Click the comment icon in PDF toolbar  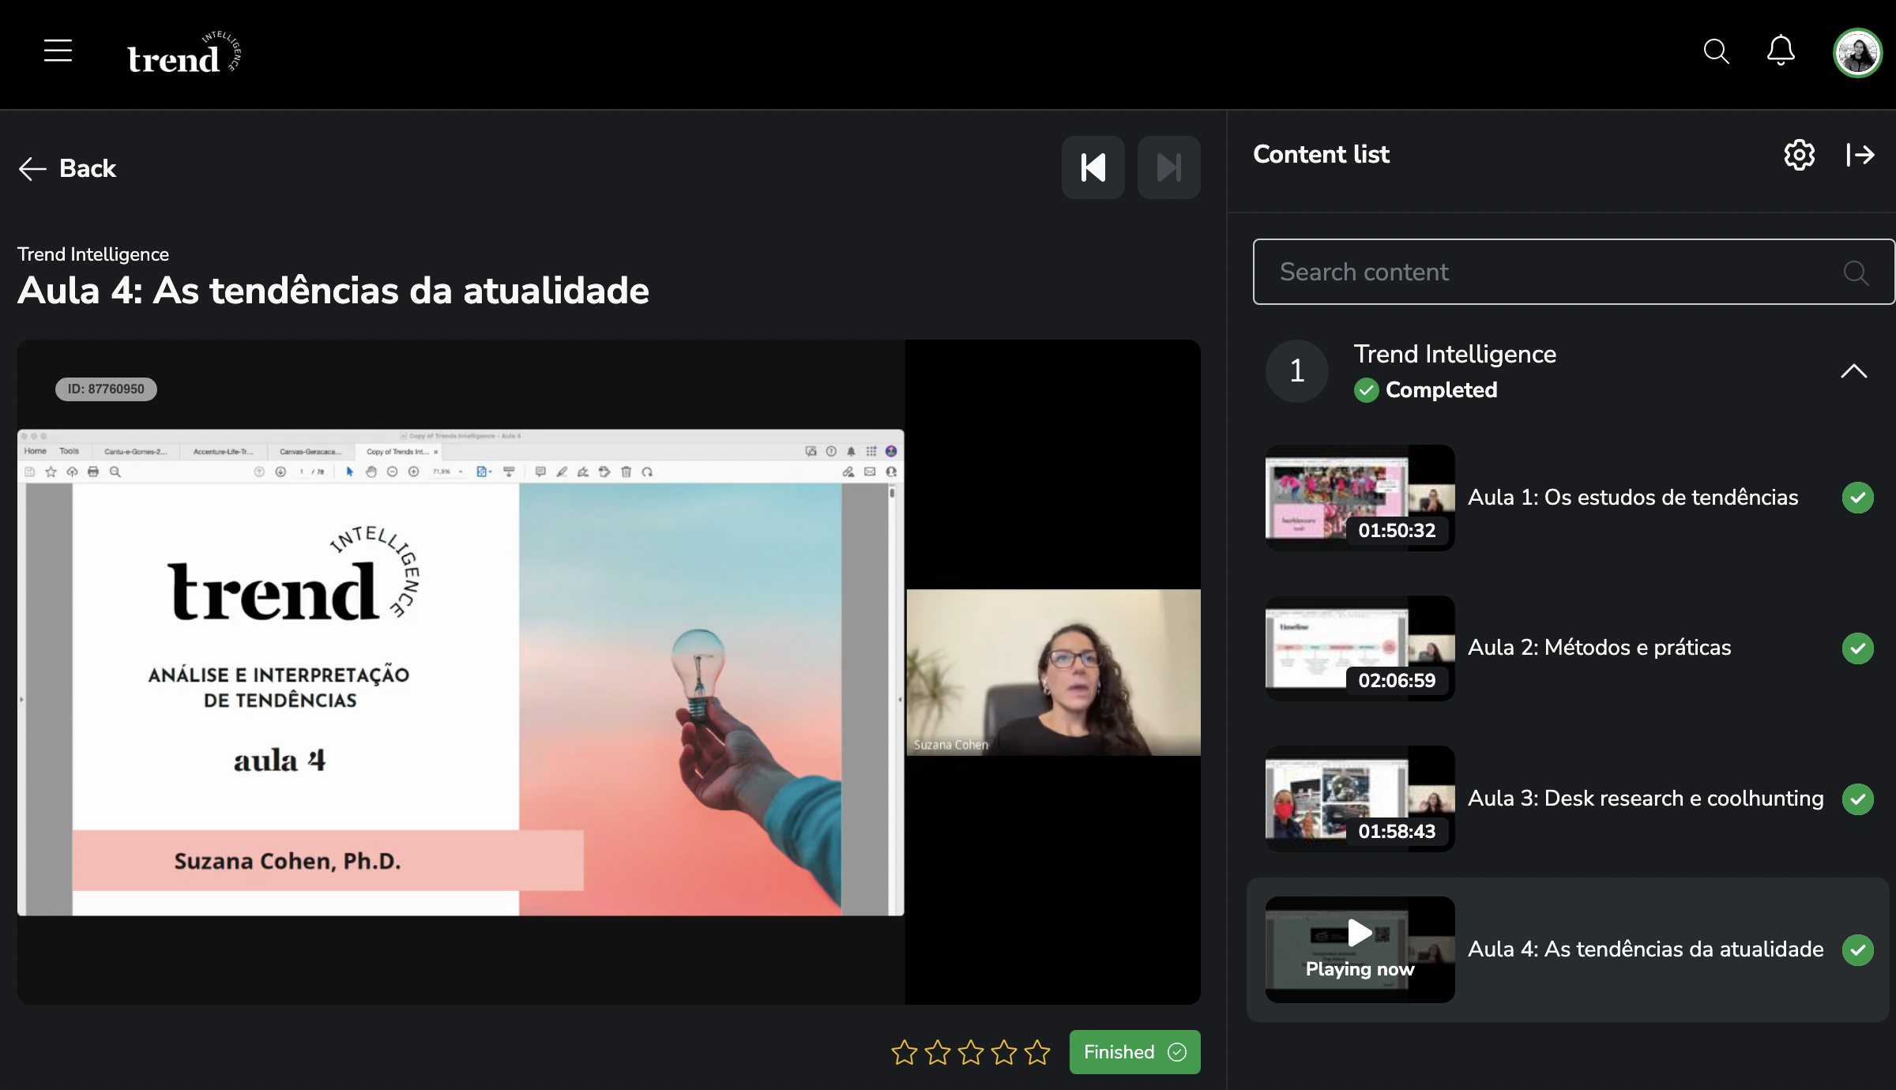[540, 472]
